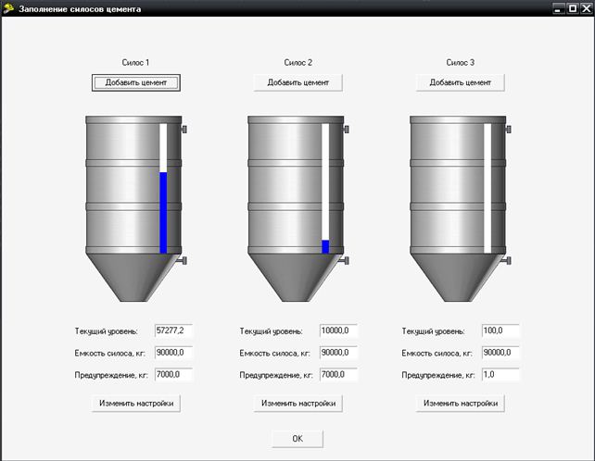
Task: Click Емкость силоса label under Силос 3
Action: (437, 354)
